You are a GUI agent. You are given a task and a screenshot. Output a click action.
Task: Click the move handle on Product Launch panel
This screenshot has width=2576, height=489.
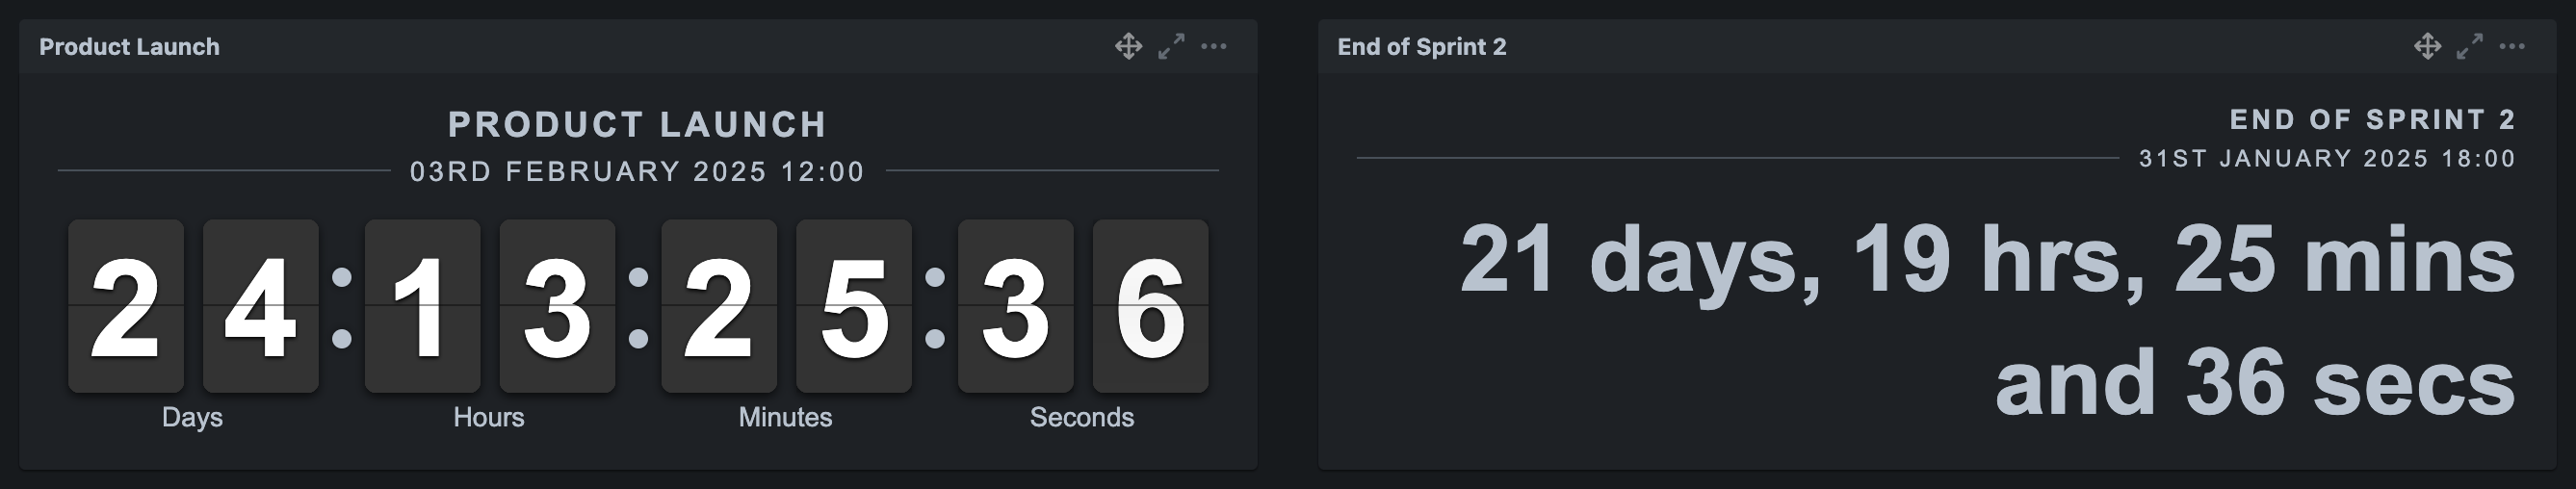(1128, 46)
